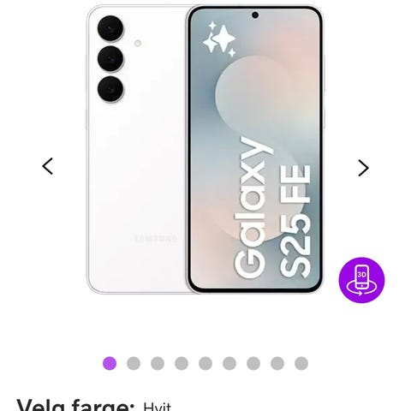Click the faint Samsung logo on phone back
Viewport: 411px width, 411px height.
click(x=156, y=238)
